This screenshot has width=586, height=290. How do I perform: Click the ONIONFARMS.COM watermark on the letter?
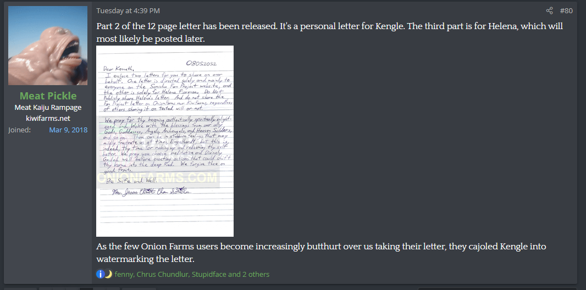[x=158, y=177]
